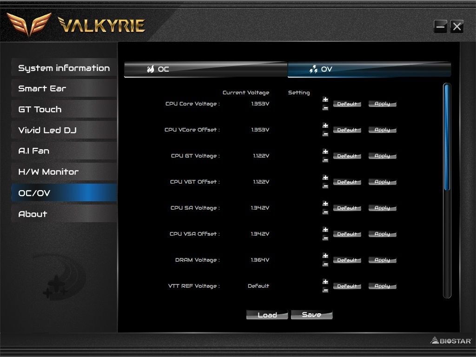The width and height of the screenshot is (476, 357).
Task: Open A.I Fan settings
Action: [64, 151]
